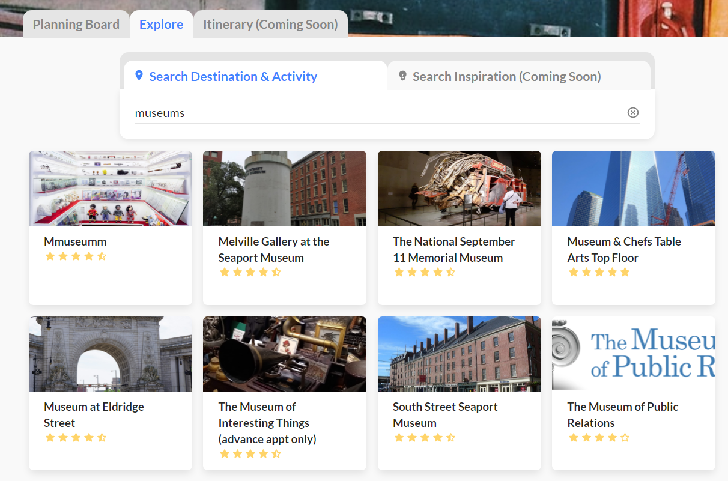Click Mmuseumm star rating
Screen dimensions: 728x481
tap(76, 256)
